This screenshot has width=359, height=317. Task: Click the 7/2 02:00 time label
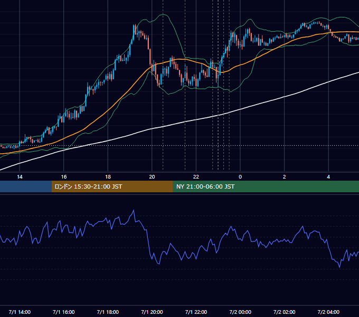pyautogui.click(x=285, y=312)
